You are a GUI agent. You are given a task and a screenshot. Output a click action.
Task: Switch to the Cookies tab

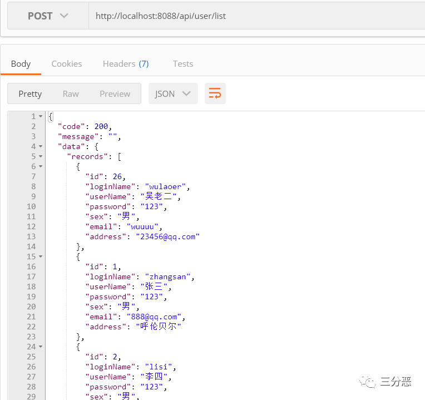pos(67,64)
